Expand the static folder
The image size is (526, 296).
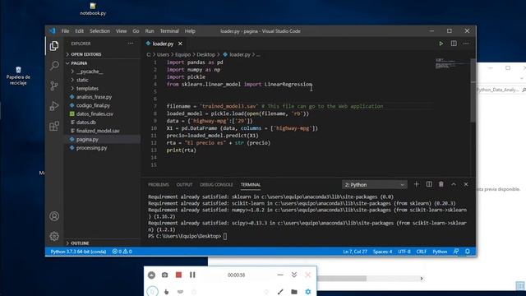click(x=82, y=80)
